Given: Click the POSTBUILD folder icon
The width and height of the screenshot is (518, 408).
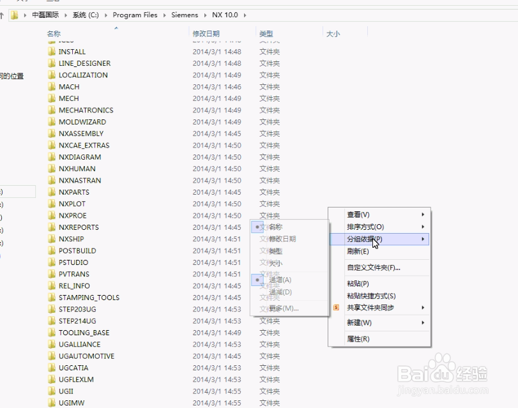Looking at the screenshot, I should pos(52,251).
